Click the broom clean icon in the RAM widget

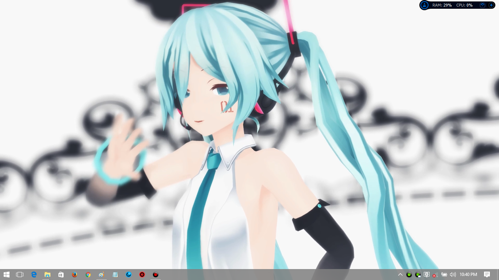pyautogui.click(x=424, y=5)
